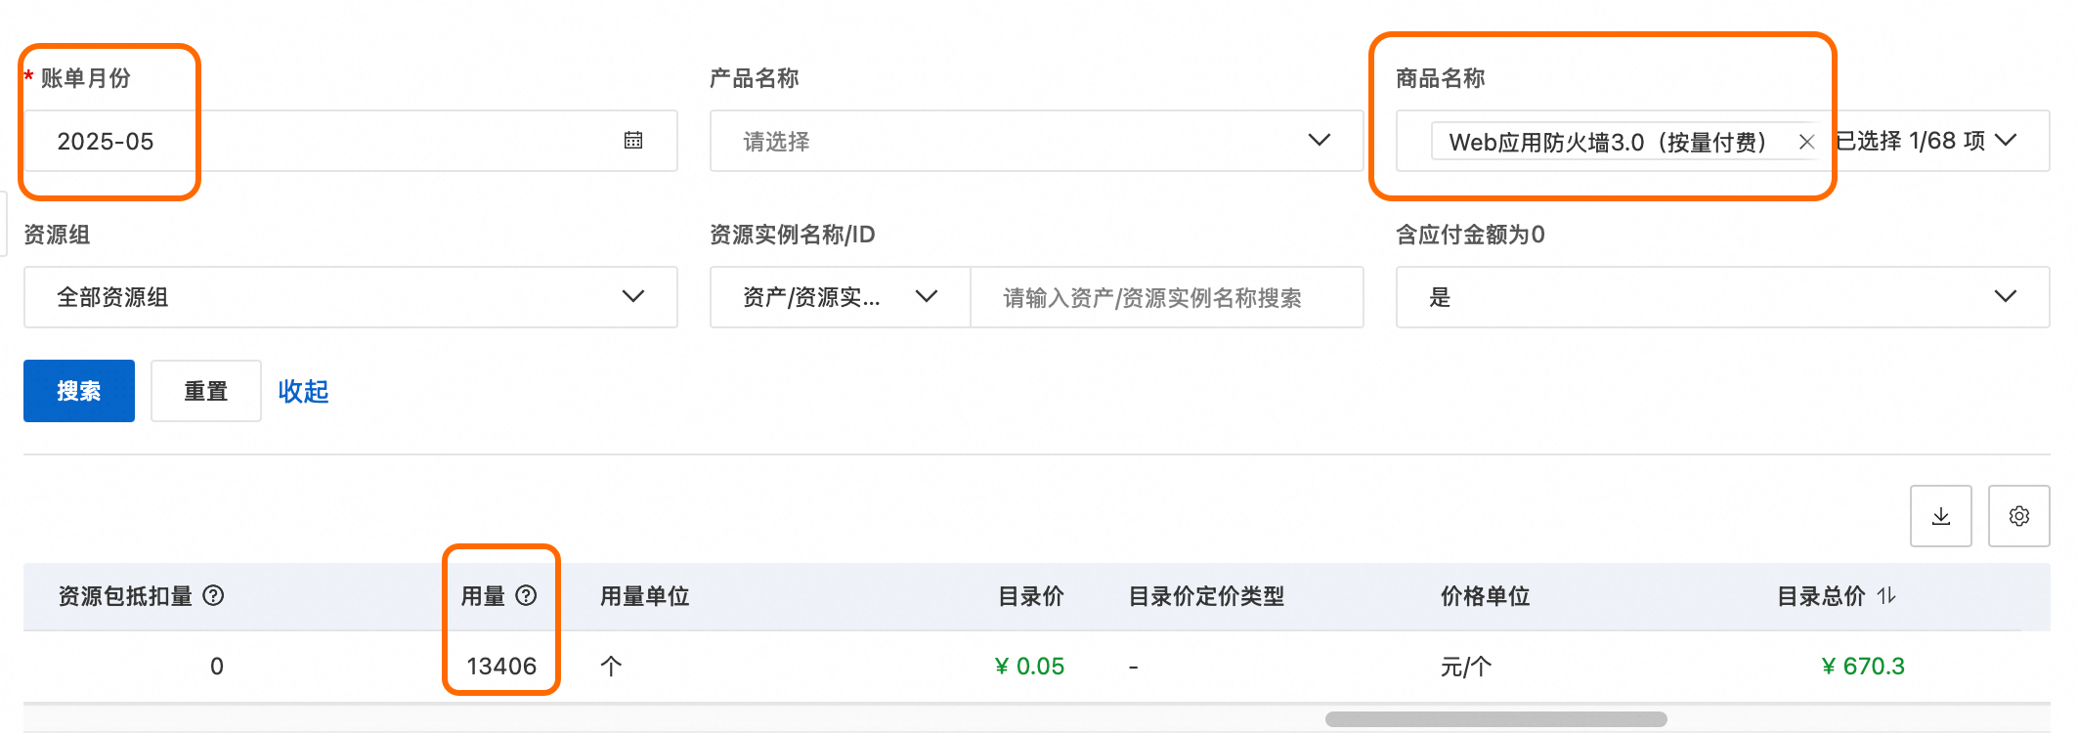Image resolution: width=2078 pixels, height=733 pixels.
Task: Click the download icon above the table
Action: click(1940, 516)
